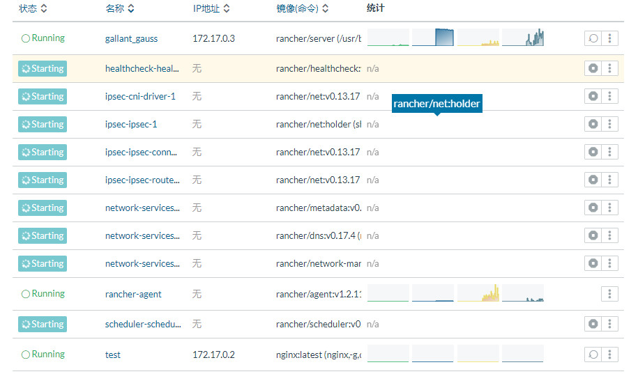Open the ipsec-ipsec-conn... container link
The height and width of the screenshot is (374, 638).
point(141,153)
